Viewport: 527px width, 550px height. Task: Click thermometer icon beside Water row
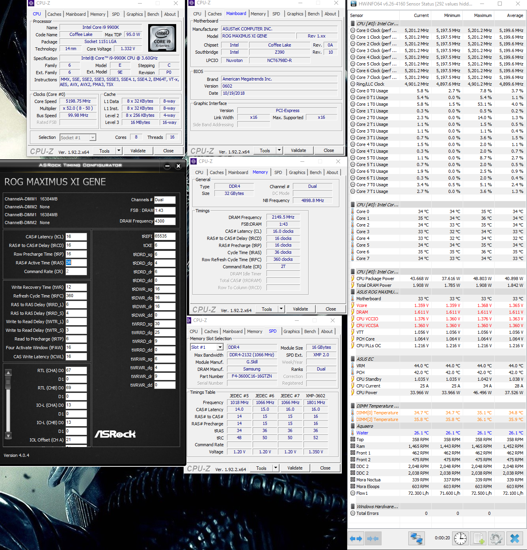coord(353,433)
